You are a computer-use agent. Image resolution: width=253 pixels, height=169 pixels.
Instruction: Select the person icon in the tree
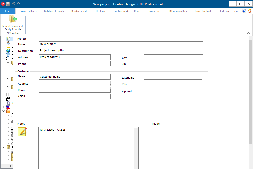8,43
